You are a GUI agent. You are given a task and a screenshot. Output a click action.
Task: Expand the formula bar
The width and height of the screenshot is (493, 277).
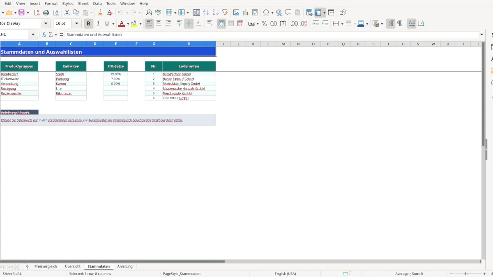[x=482, y=35]
